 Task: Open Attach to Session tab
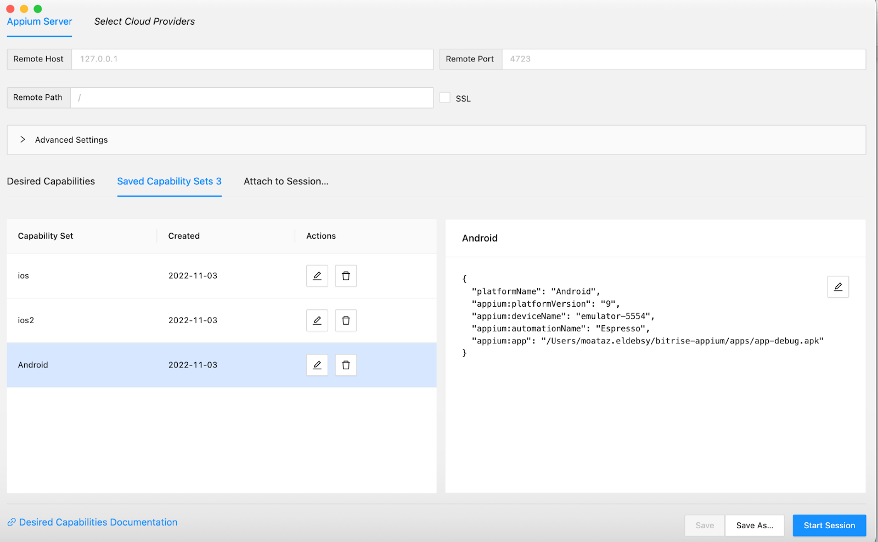(x=286, y=181)
